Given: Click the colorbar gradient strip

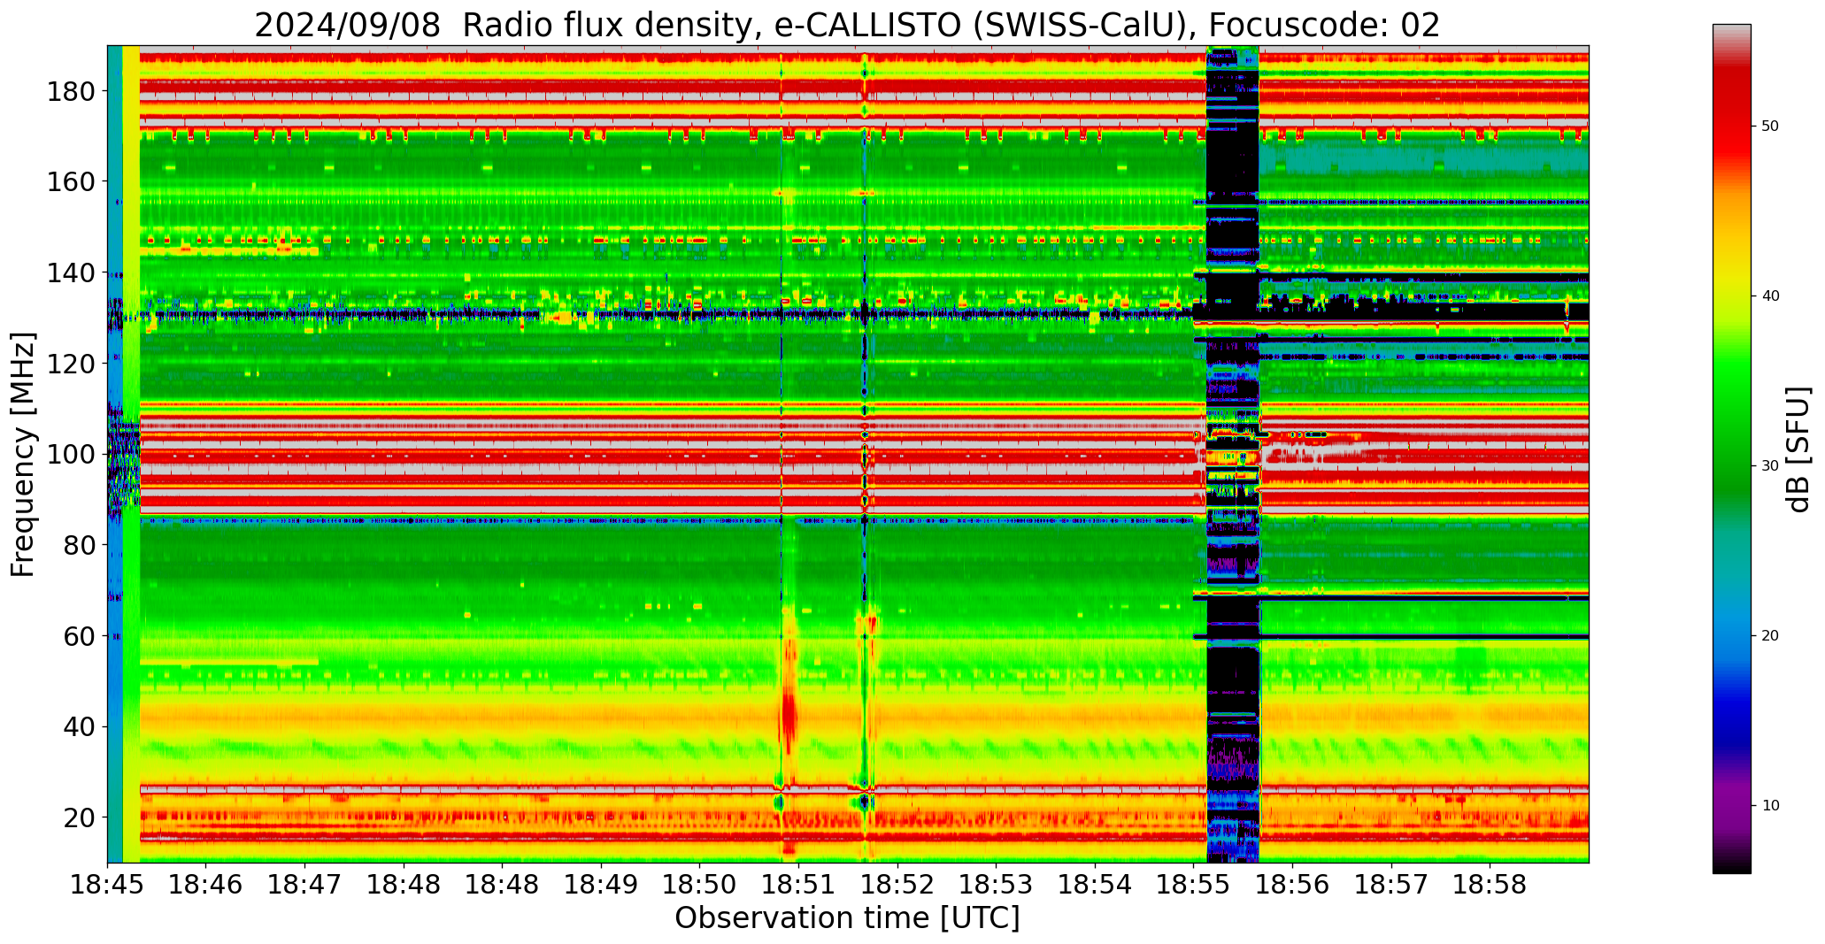Looking at the screenshot, I should pyautogui.click(x=1731, y=449).
